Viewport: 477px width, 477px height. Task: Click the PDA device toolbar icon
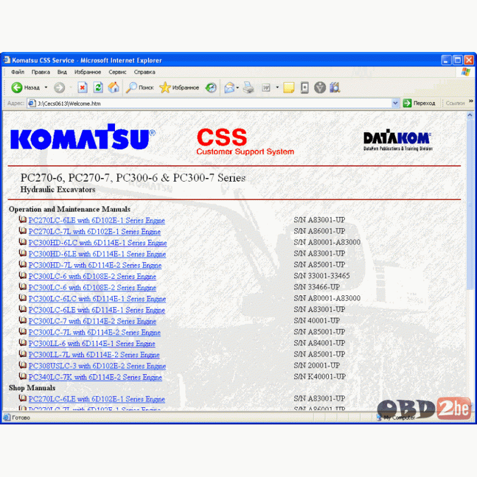(x=305, y=87)
